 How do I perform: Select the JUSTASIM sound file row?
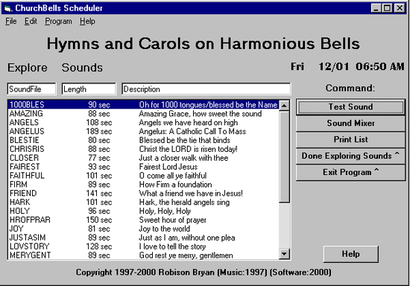(143, 238)
